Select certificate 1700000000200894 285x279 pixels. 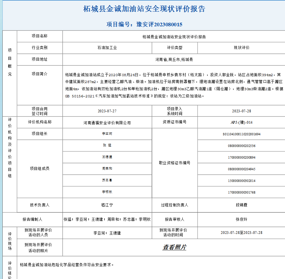pos(241,157)
